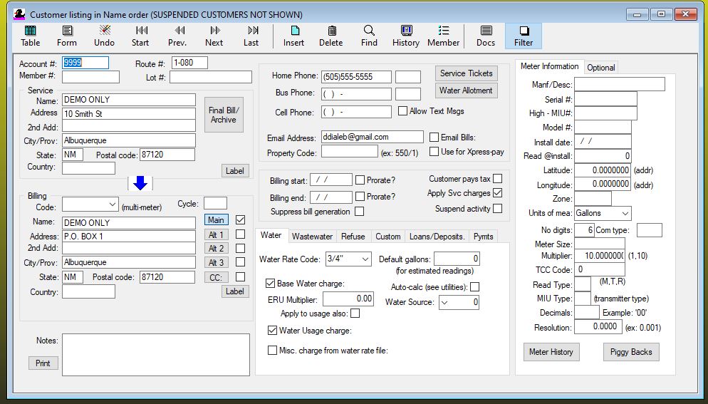Click the Email Address input field
Screen dimensions: 708x404
pos(372,137)
